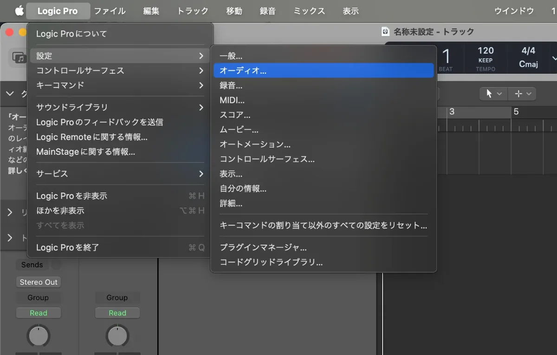Open the 編集 menu
The height and width of the screenshot is (355, 557).
tap(151, 11)
